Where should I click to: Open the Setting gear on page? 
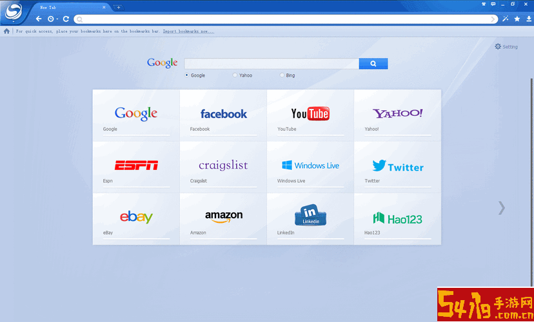click(x=506, y=46)
